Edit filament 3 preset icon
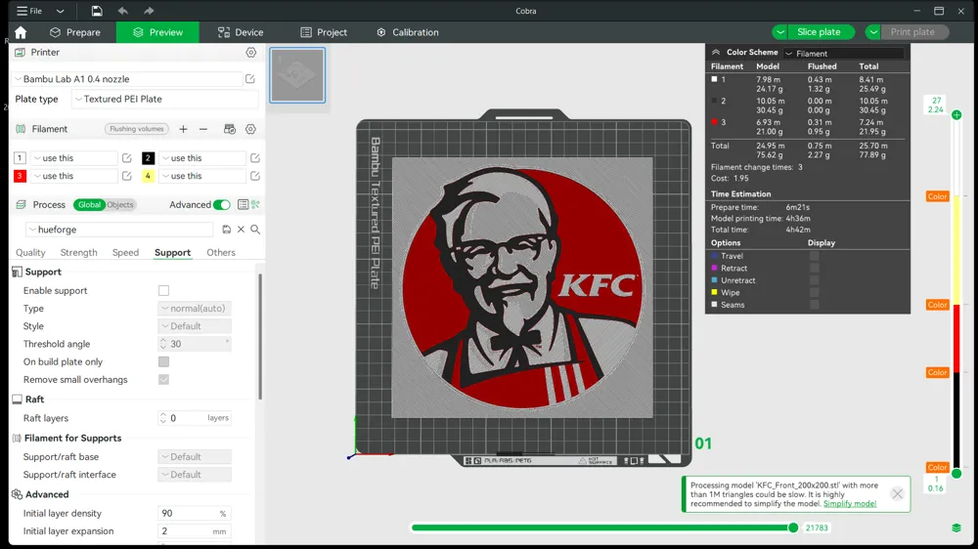 (x=126, y=176)
